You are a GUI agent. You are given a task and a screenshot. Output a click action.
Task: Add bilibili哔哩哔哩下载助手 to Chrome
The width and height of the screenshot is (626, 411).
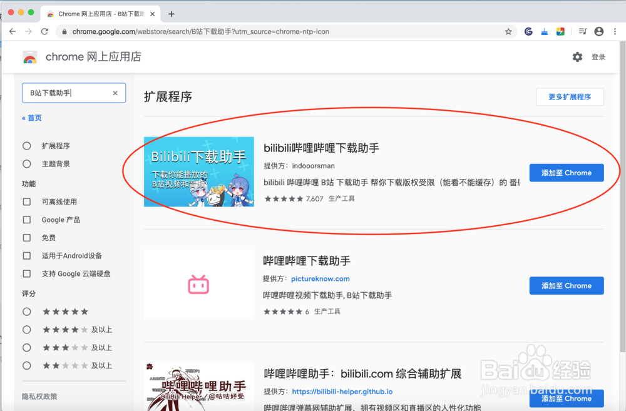coord(567,173)
